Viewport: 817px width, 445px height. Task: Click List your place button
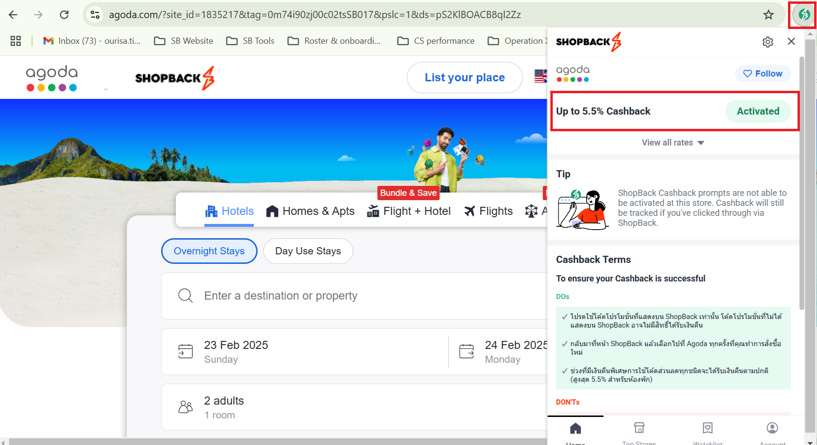tap(465, 77)
